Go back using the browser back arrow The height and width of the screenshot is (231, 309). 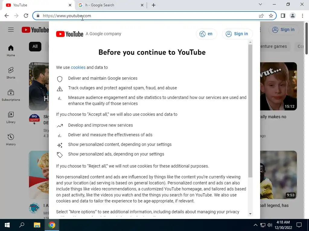pos(7,16)
